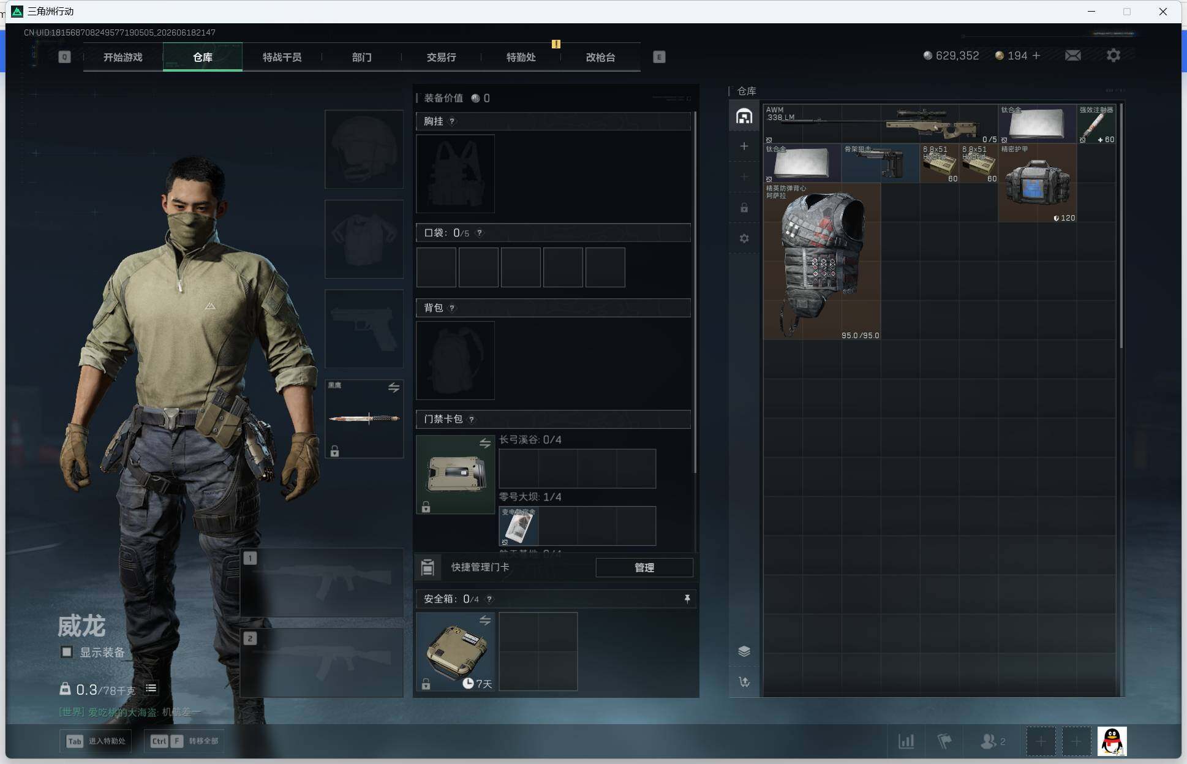Viewport: 1187px width, 764px height.
Task: Click the help icon next to 胸挂
Action: [452, 121]
